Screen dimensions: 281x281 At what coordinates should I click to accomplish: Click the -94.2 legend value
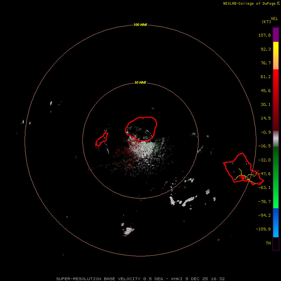point(264,215)
